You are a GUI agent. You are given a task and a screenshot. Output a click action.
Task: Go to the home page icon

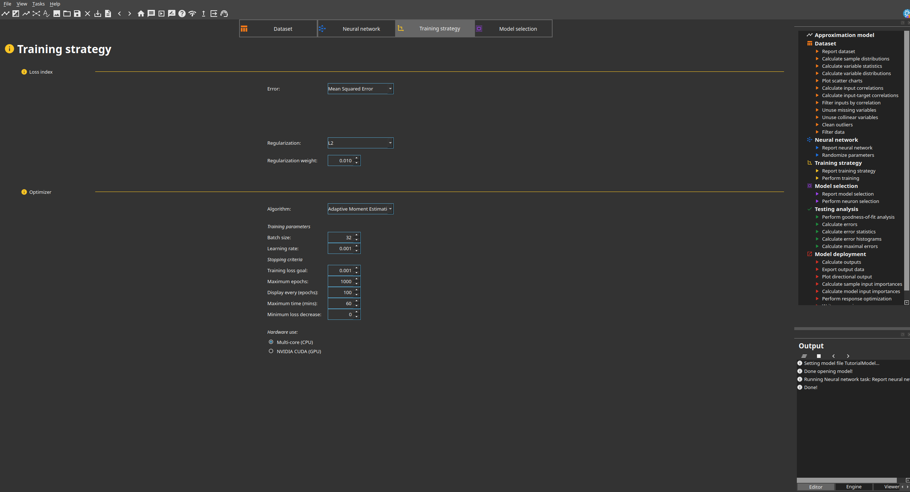click(141, 14)
